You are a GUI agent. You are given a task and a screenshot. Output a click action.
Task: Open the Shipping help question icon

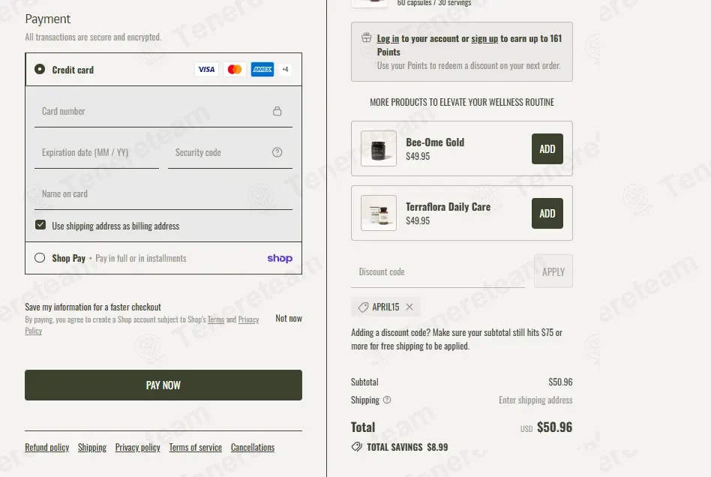(x=387, y=400)
